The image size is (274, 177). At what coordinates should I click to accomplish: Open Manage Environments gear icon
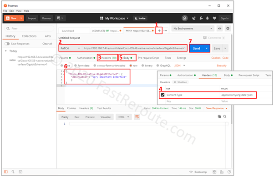point(228,28)
